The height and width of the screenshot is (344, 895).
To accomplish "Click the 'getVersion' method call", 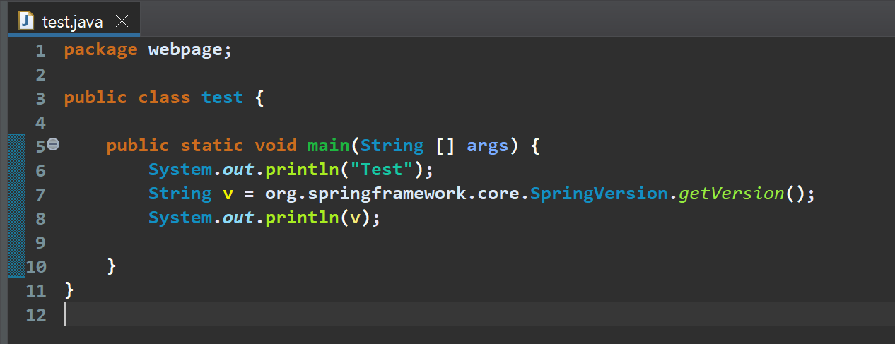I will (x=731, y=194).
